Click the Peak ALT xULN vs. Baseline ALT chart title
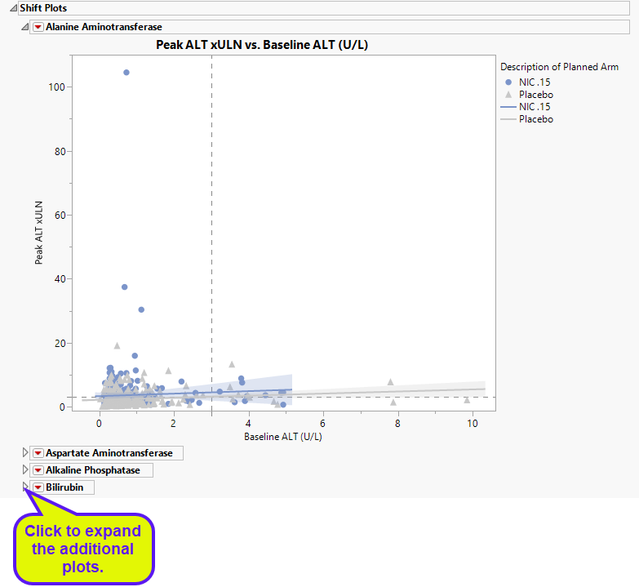 click(x=262, y=44)
